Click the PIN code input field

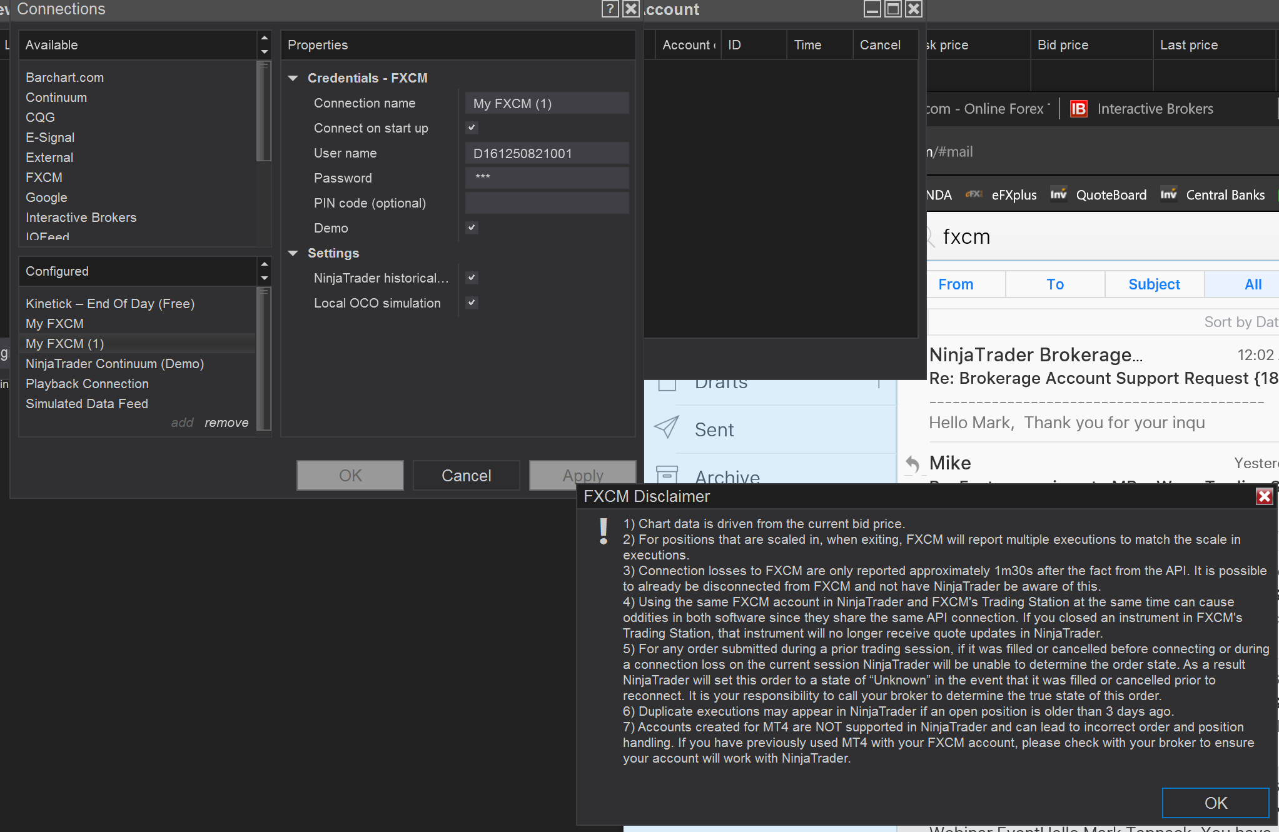click(x=547, y=203)
